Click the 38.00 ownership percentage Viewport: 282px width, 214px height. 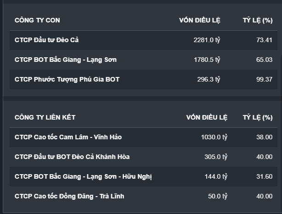coord(264,137)
